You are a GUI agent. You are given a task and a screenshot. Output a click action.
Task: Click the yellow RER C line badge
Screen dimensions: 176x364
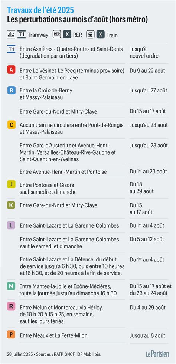pos(12,125)
